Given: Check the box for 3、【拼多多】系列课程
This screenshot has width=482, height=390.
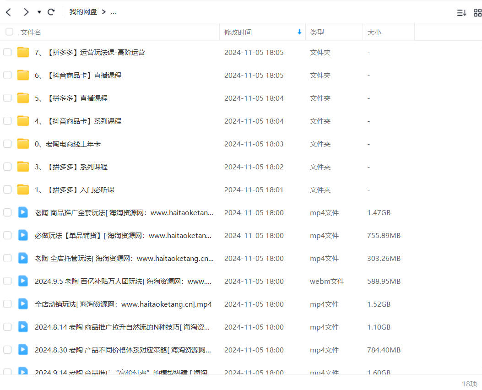Looking at the screenshot, I should coord(7,167).
